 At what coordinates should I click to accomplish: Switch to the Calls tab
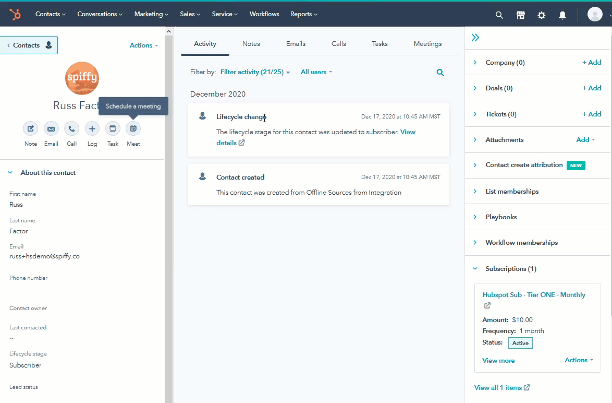coord(339,44)
